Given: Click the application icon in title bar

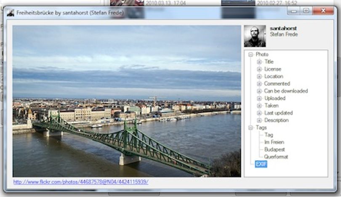Looking at the screenshot, I should [x=10, y=13].
